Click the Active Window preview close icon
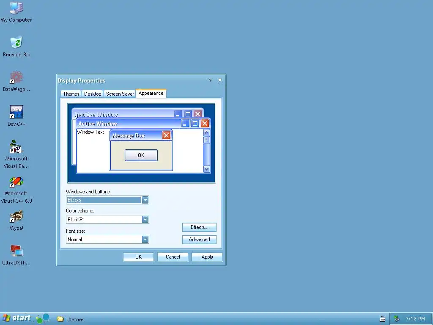 205,123
